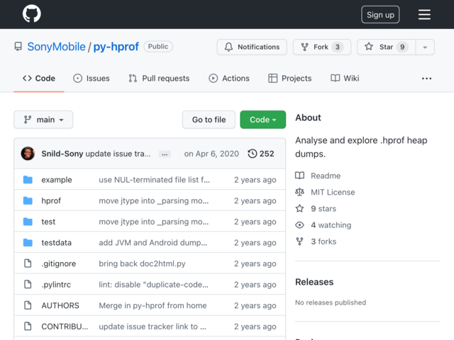The height and width of the screenshot is (340, 454).
Task: Open the Releases heading link
Action: (314, 282)
